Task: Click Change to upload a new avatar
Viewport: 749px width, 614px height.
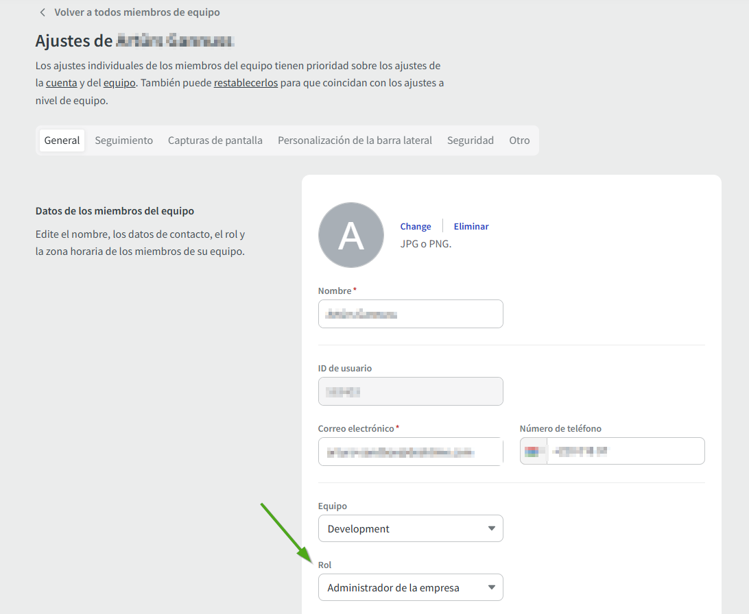Action: click(416, 226)
